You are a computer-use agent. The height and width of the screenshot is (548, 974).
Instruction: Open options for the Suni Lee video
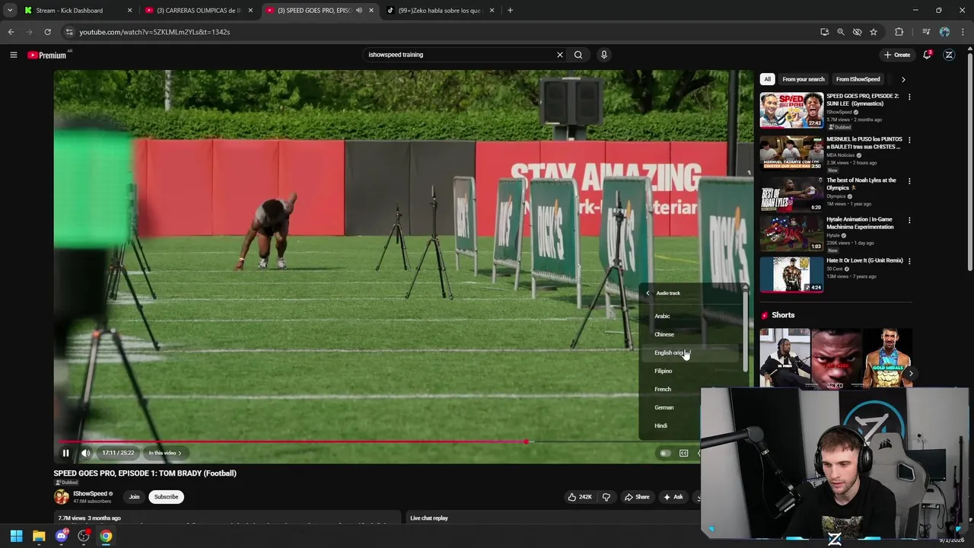tap(909, 97)
